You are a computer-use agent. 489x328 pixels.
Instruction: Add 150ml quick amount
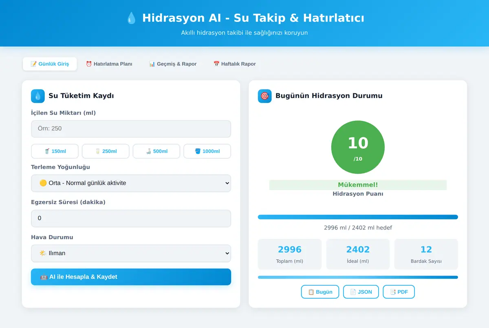point(55,151)
